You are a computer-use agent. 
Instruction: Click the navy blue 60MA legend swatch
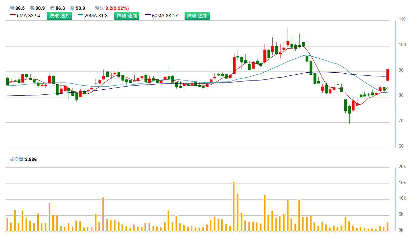click(x=148, y=15)
